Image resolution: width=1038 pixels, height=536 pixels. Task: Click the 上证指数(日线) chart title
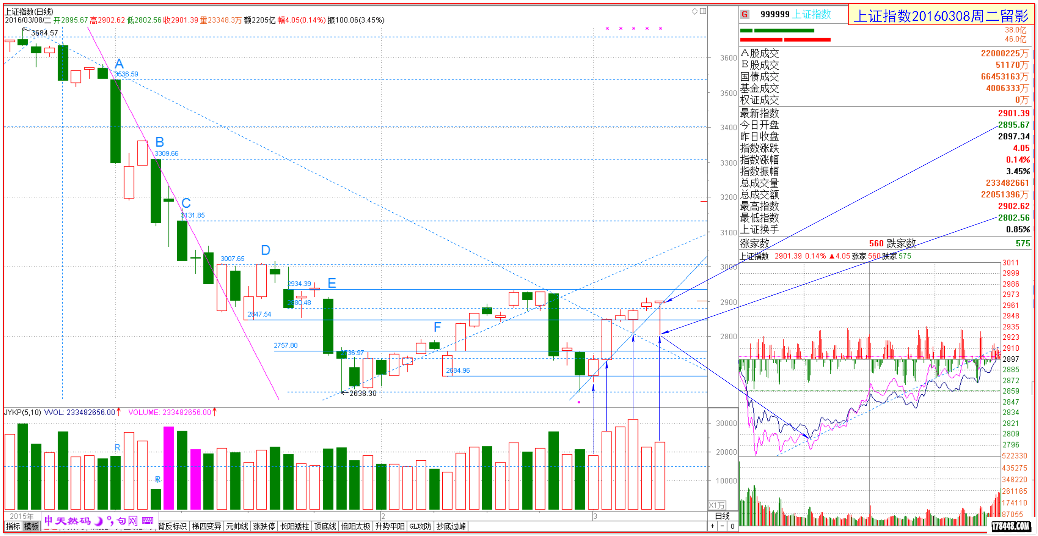coord(29,11)
